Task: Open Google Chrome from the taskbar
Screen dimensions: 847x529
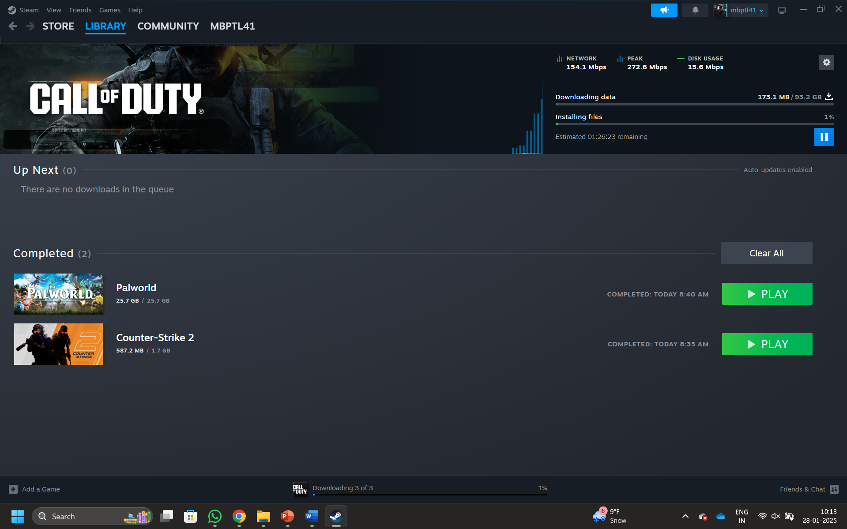Action: point(239,516)
